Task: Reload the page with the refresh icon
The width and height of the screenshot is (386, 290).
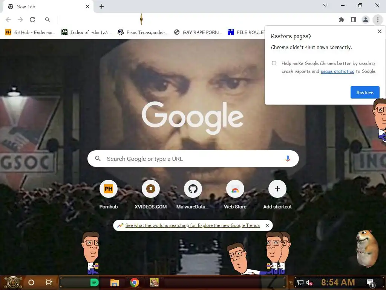Action: [x=32, y=20]
